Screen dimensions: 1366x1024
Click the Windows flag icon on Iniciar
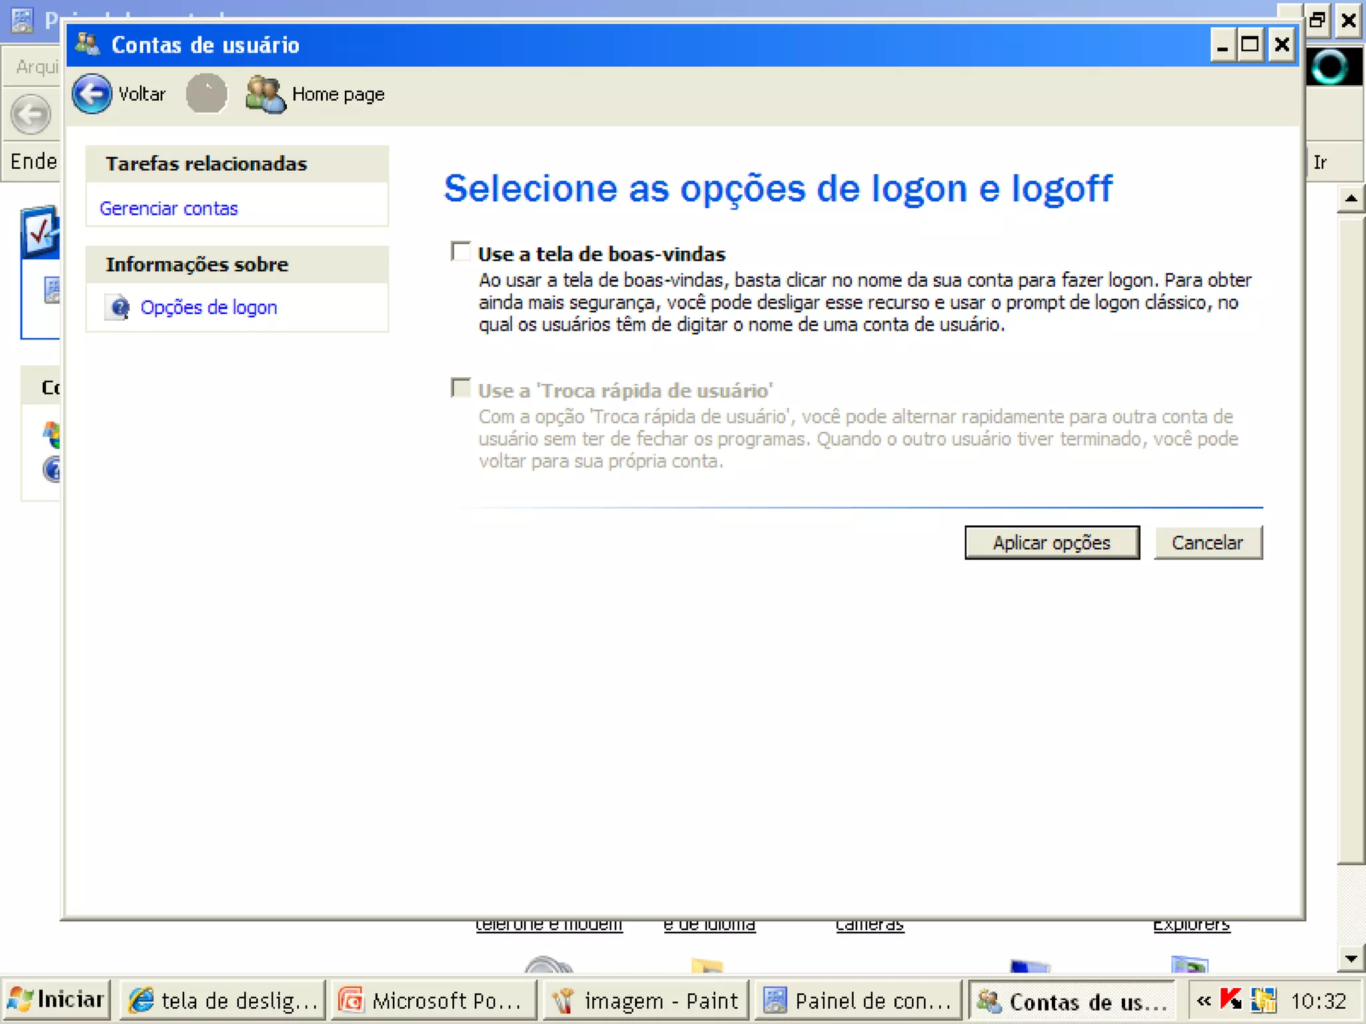coord(20,1000)
